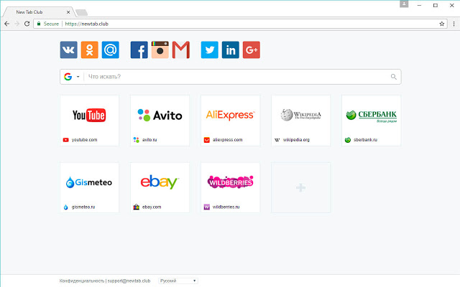This screenshot has width=460, height=287.
Task: Click the youtube.com label
Action: pyautogui.click(x=84, y=140)
